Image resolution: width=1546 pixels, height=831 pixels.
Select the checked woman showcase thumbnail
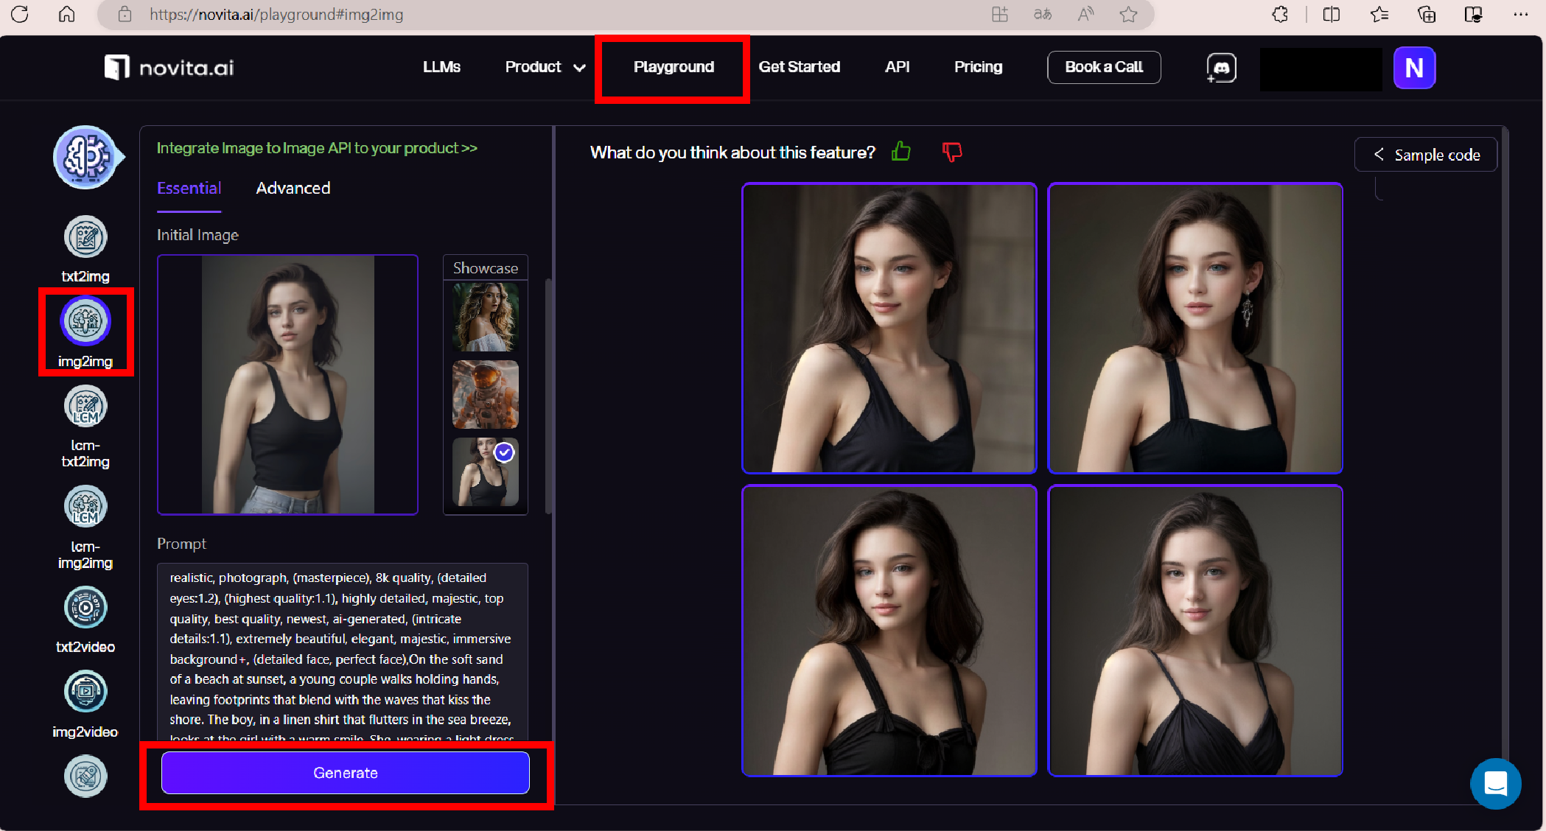click(485, 472)
